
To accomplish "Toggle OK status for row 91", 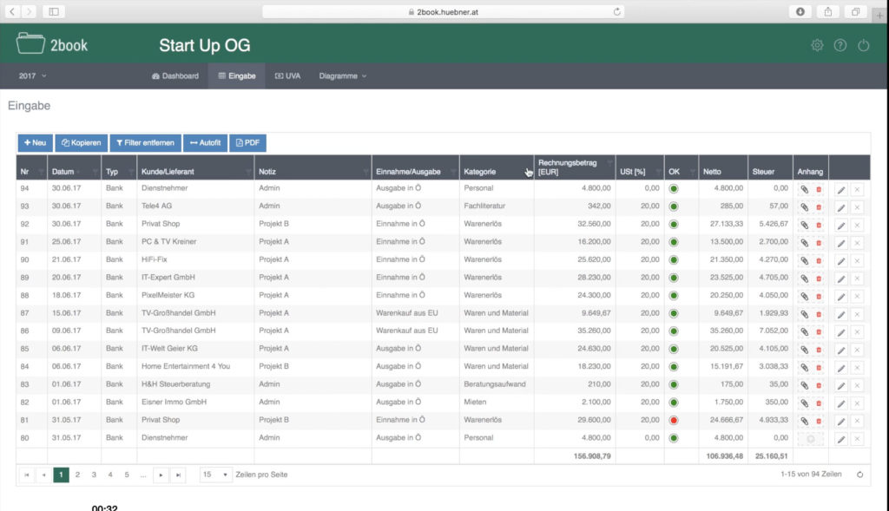I will pos(674,242).
